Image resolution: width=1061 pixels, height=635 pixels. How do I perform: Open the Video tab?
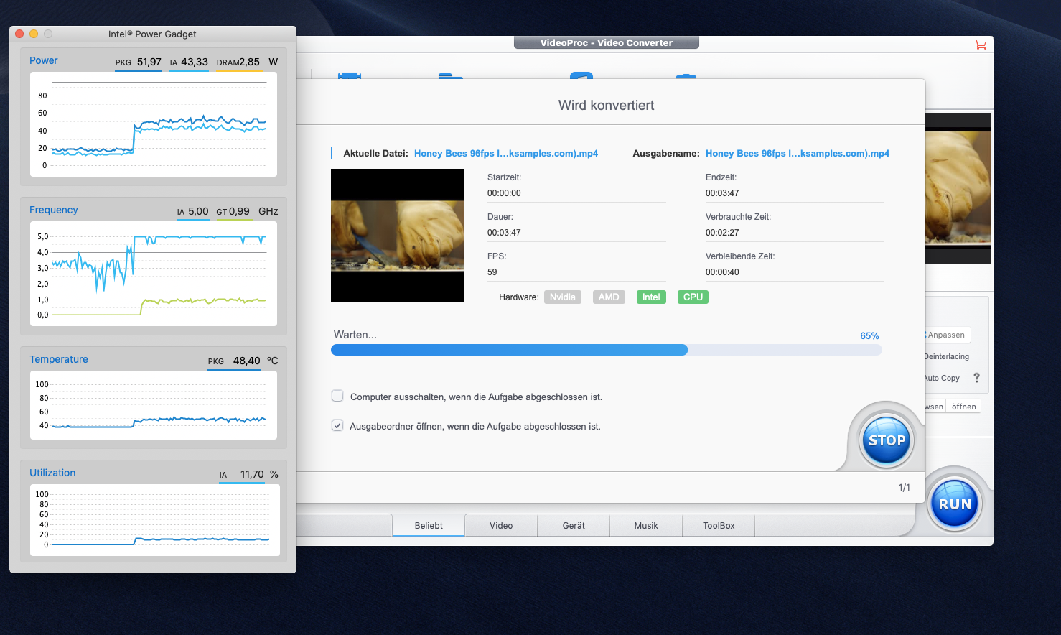click(501, 526)
